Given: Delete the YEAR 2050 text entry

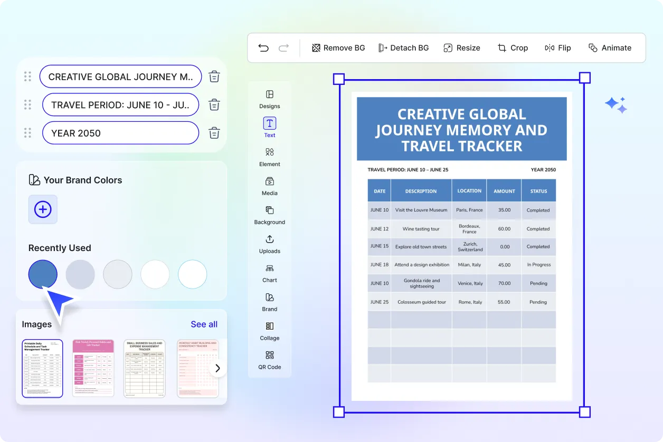Looking at the screenshot, I should tap(214, 133).
